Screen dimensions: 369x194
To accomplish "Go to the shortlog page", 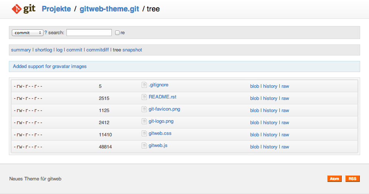I will pos(44,50).
